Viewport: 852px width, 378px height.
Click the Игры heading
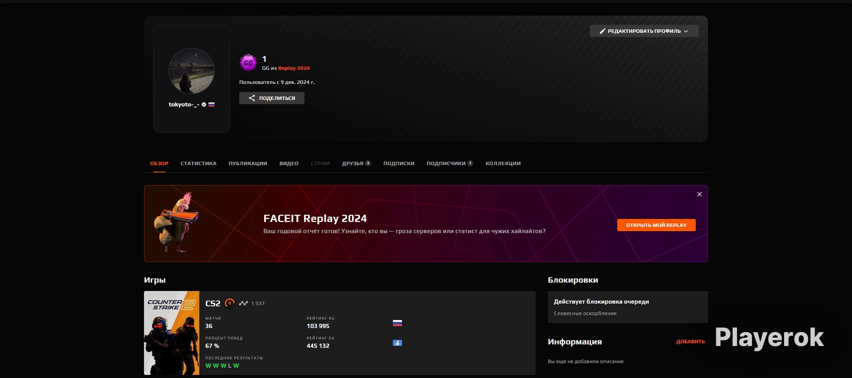[155, 280]
